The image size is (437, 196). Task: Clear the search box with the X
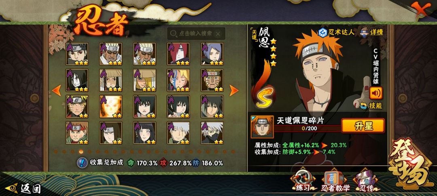(218, 34)
